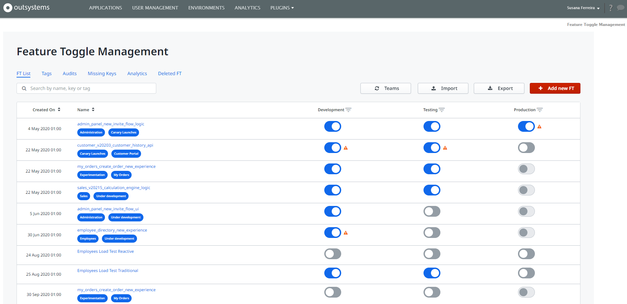Enable Development for Employees Load Test Reactive

[333, 254]
